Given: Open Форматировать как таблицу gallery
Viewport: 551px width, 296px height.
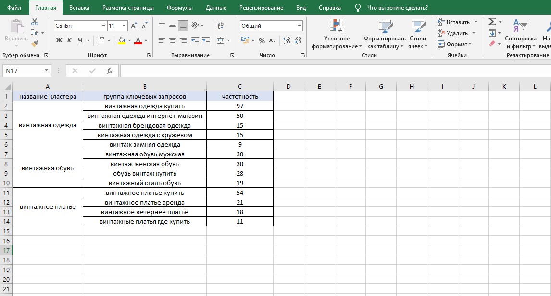Looking at the screenshot, I should coord(385,34).
